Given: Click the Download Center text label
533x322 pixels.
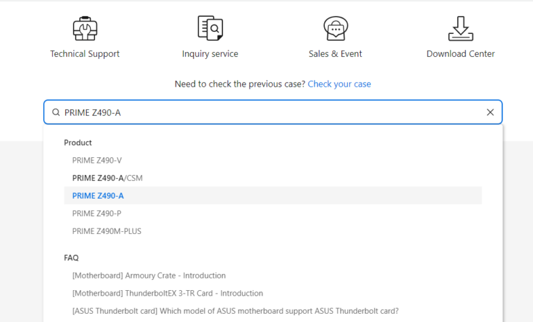Looking at the screenshot, I should (x=460, y=54).
